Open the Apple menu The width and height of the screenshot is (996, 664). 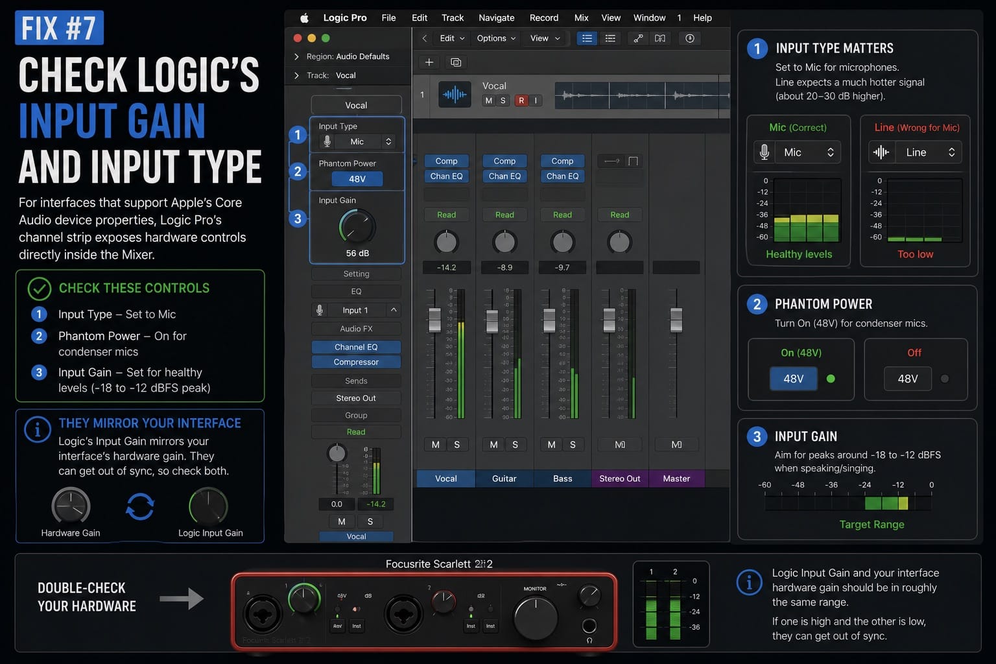click(x=304, y=18)
